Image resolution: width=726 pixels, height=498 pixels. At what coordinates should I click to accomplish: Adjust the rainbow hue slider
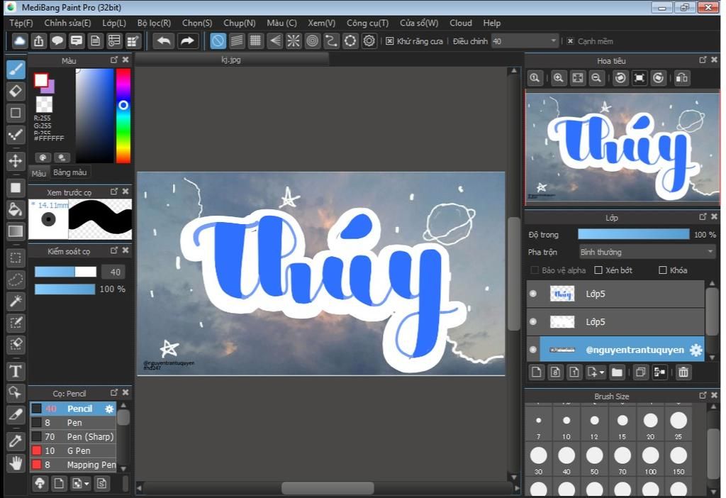pos(123,116)
